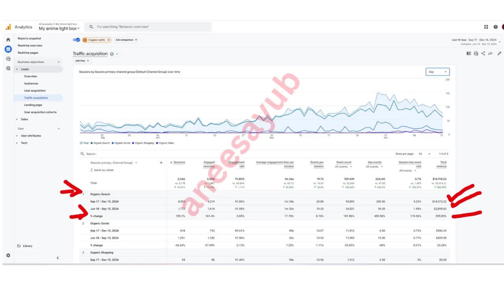Go to User acquisition report
504x283 pixels.
35,90
